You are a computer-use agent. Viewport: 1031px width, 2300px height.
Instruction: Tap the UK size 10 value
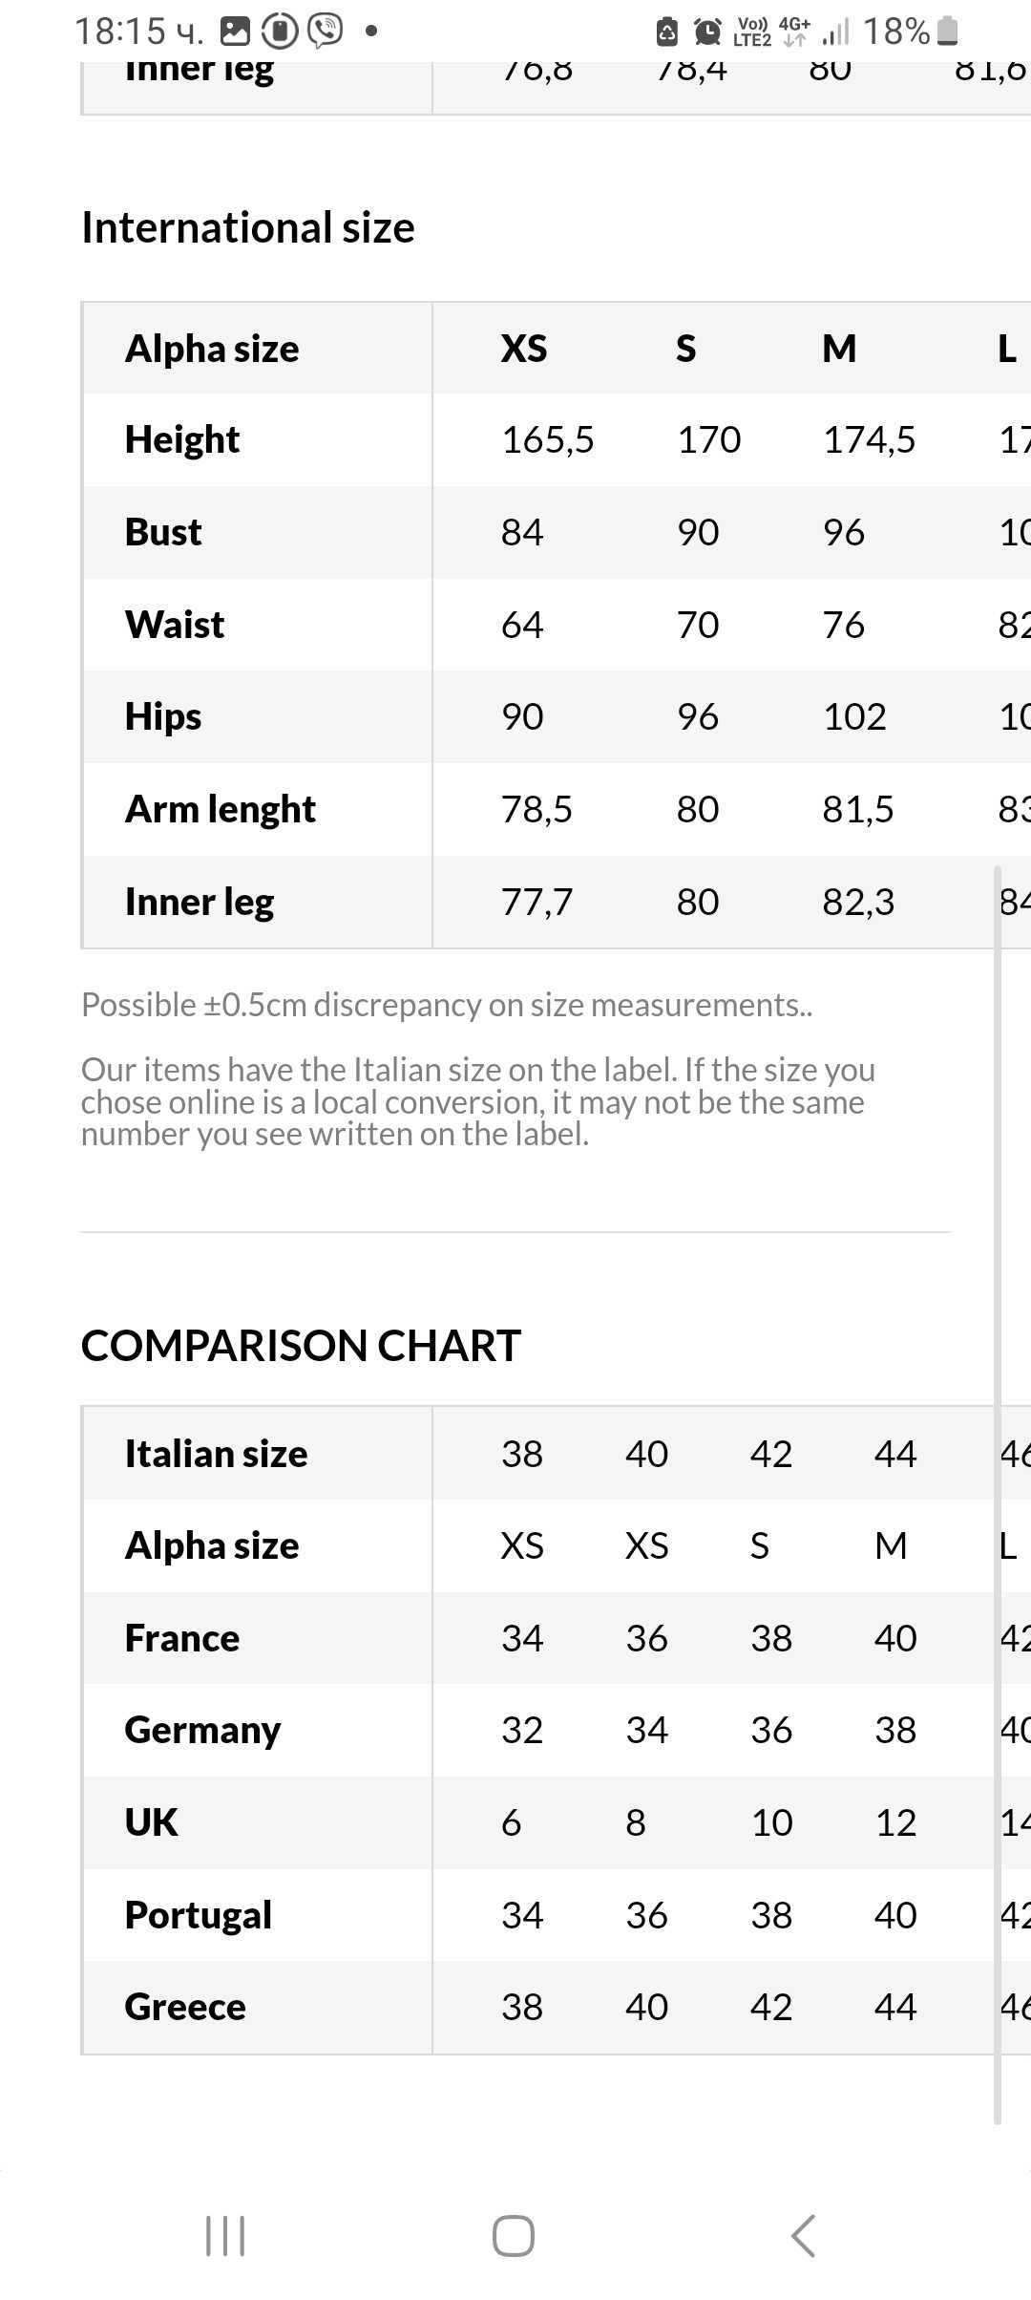(771, 1822)
